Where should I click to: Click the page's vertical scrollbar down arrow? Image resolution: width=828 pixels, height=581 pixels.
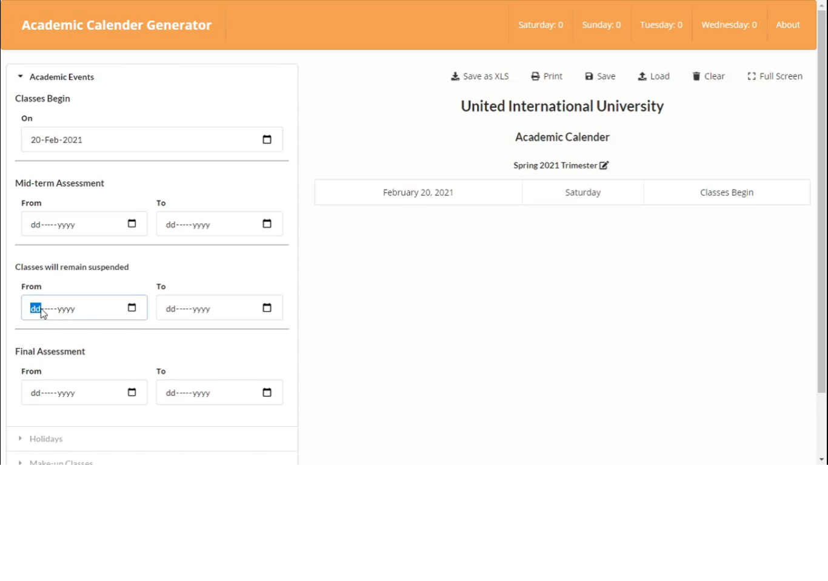pos(822,459)
